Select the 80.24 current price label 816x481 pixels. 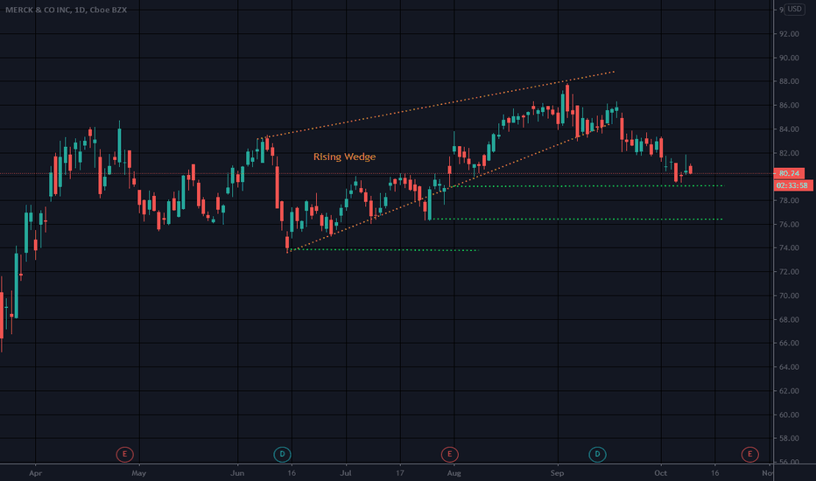789,173
